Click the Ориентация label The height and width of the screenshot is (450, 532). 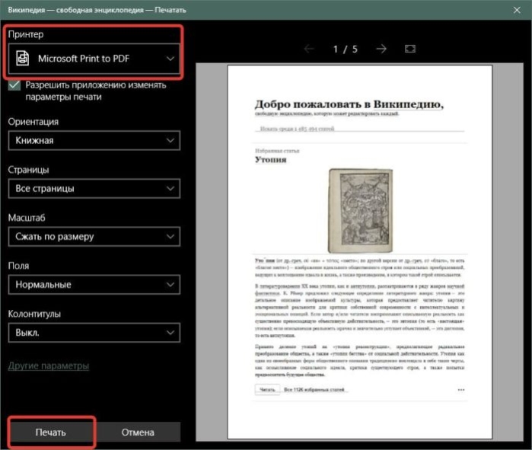pyautogui.click(x=33, y=122)
